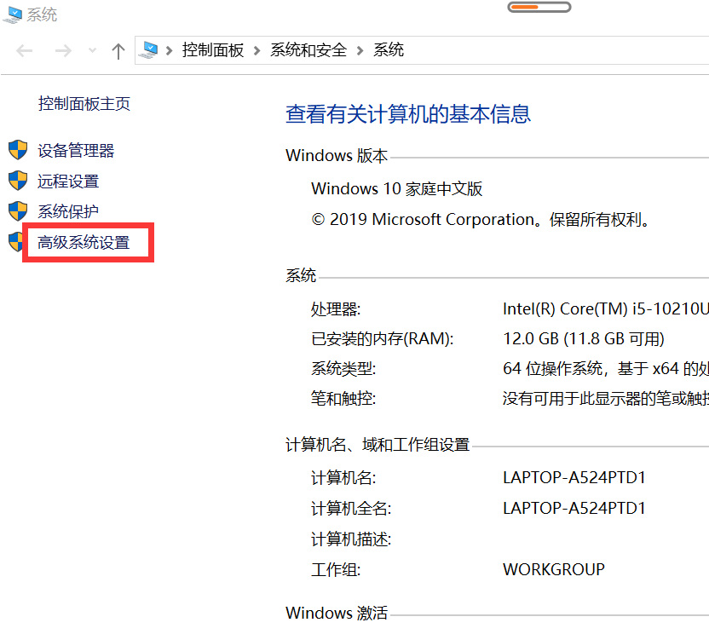Select 系统 breadcrumb item
This screenshot has width=709, height=634.
[389, 49]
